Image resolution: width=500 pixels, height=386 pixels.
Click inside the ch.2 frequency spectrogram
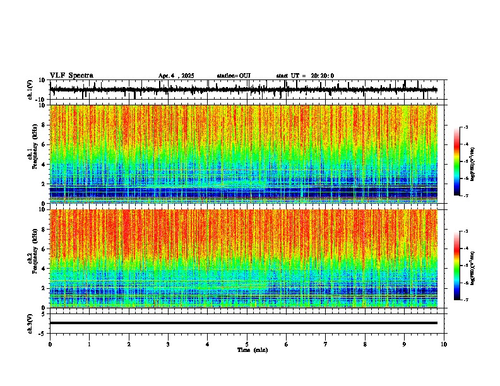click(244, 259)
